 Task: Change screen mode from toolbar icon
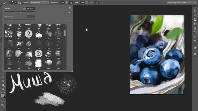(x=3, y=105)
